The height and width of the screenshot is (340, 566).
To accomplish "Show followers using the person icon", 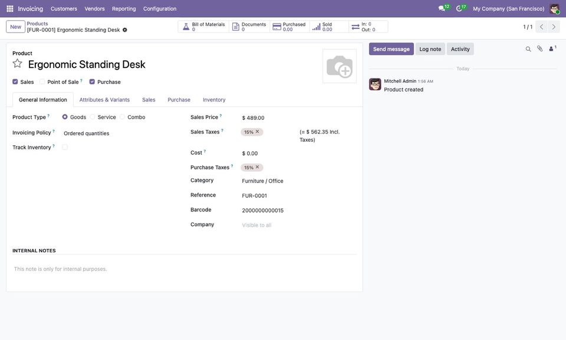I will (x=552, y=49).
